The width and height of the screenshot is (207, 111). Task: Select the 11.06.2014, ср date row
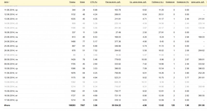tap(11, 10)
